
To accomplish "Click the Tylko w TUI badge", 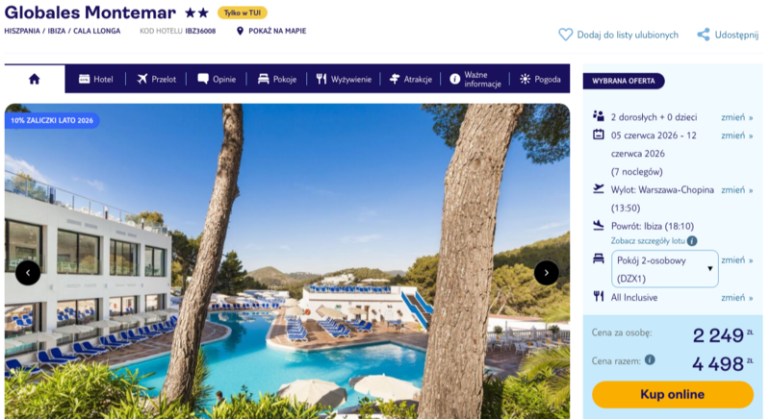I will click(243, 12).
